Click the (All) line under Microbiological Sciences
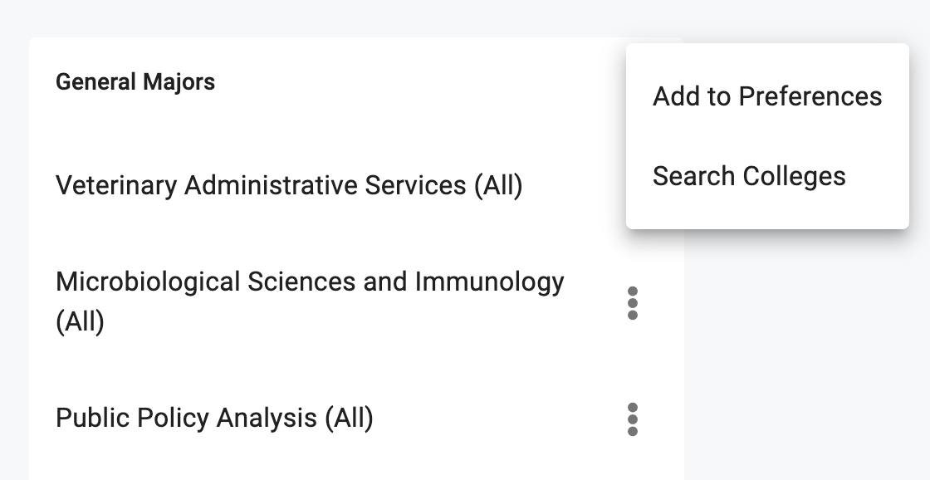This screenshot has width=930, height=480. pyautogui.click(x=80, y=321)
